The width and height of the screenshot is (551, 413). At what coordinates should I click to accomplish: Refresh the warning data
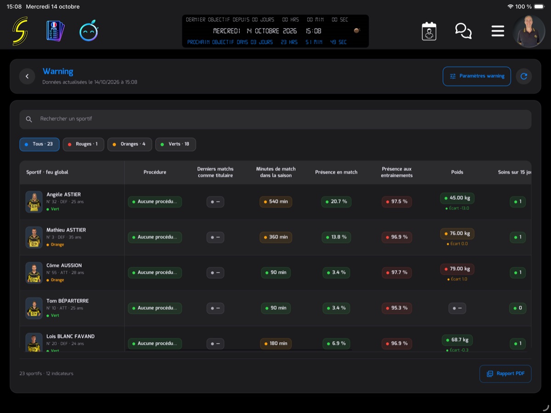524,76
